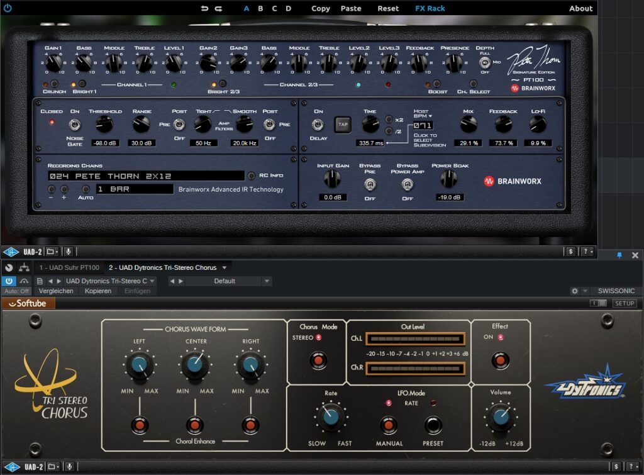Open the Host BPM dropdown
Viewport: 644px width, 475px height.
coord(423,114)
